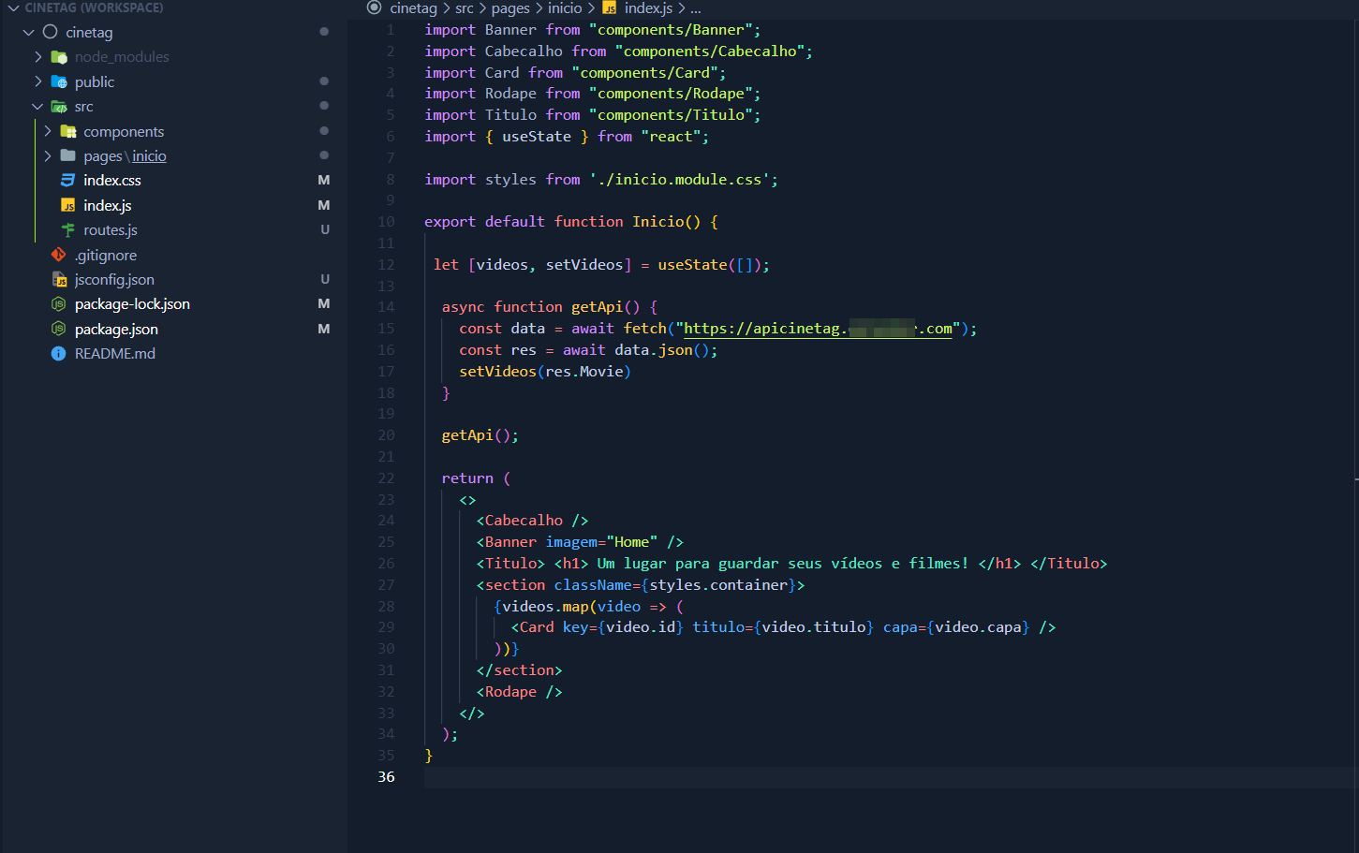
Task: Click the README.md info icon
Action: point(58,353)
